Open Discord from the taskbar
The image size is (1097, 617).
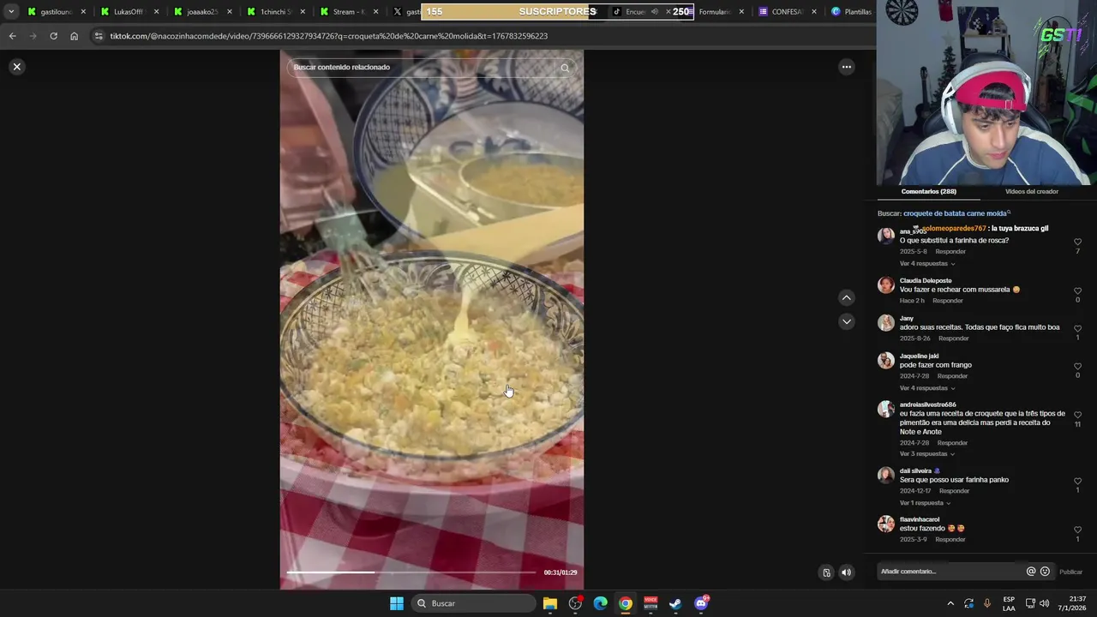701,603
